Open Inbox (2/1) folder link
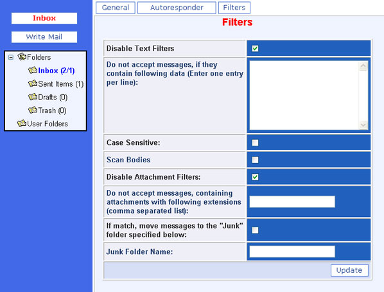384x292 pixels. (x=57, y=71)
